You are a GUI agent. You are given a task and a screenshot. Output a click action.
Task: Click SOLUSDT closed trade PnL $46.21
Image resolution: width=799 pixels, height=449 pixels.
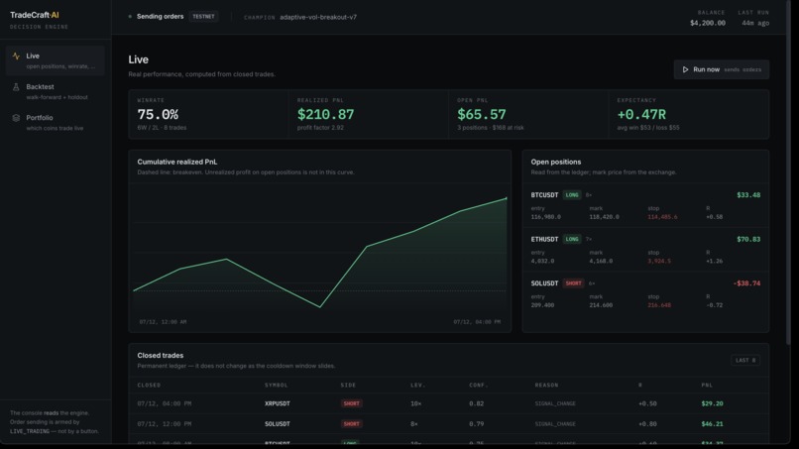(712, 424)
